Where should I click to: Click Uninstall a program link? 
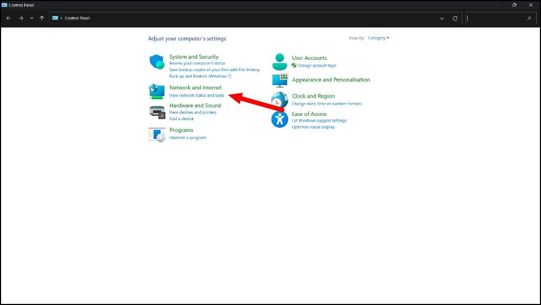(x=188, y=137)
